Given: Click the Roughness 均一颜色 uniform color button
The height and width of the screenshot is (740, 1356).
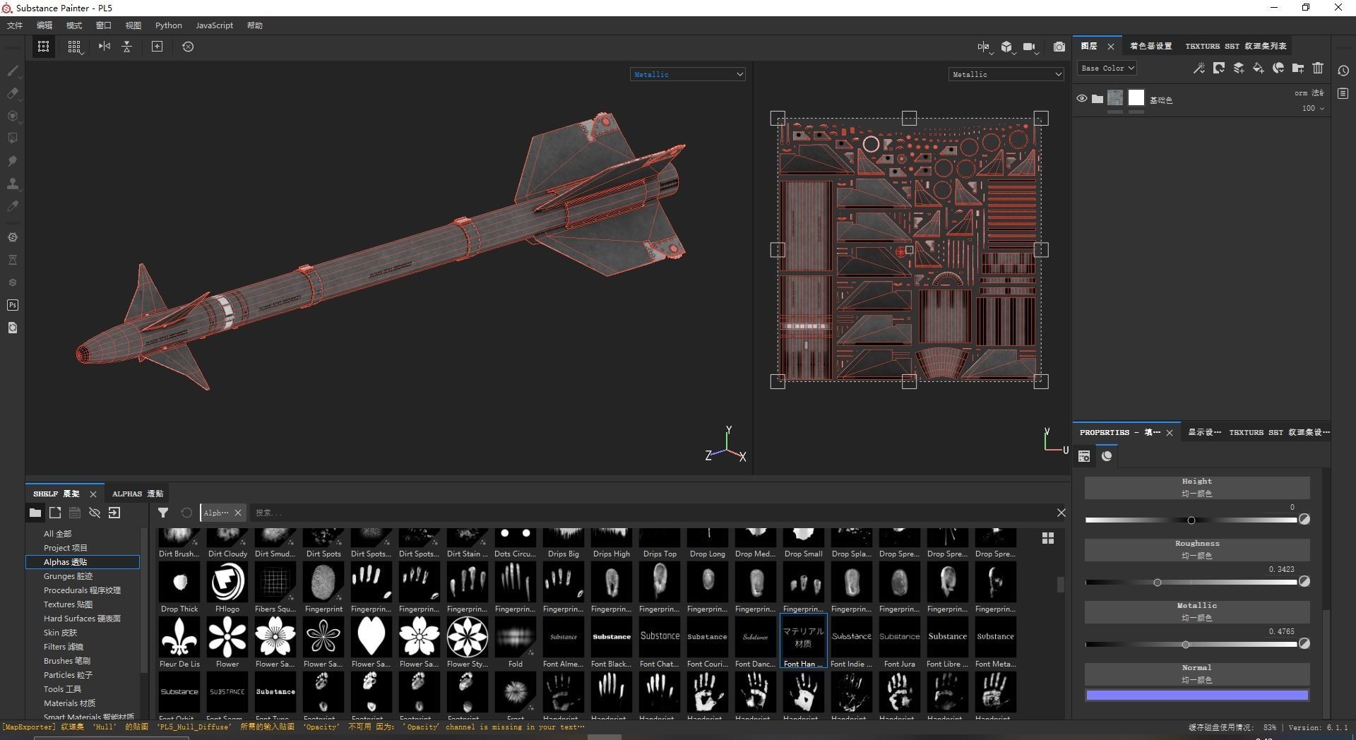Looking at the screenshot, I should click(x=1197, y=549).
